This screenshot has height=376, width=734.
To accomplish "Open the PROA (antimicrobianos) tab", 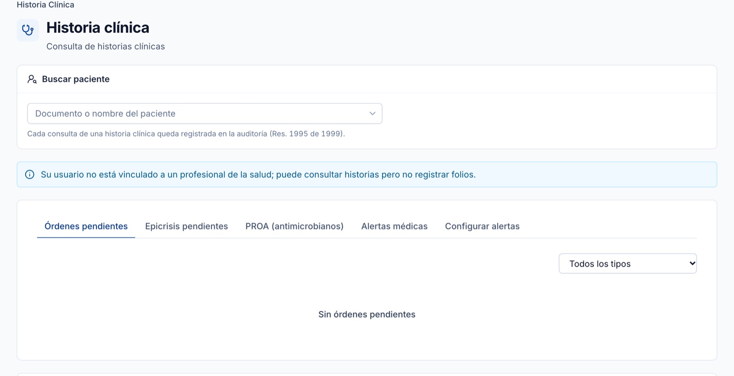I will point(294,227).
